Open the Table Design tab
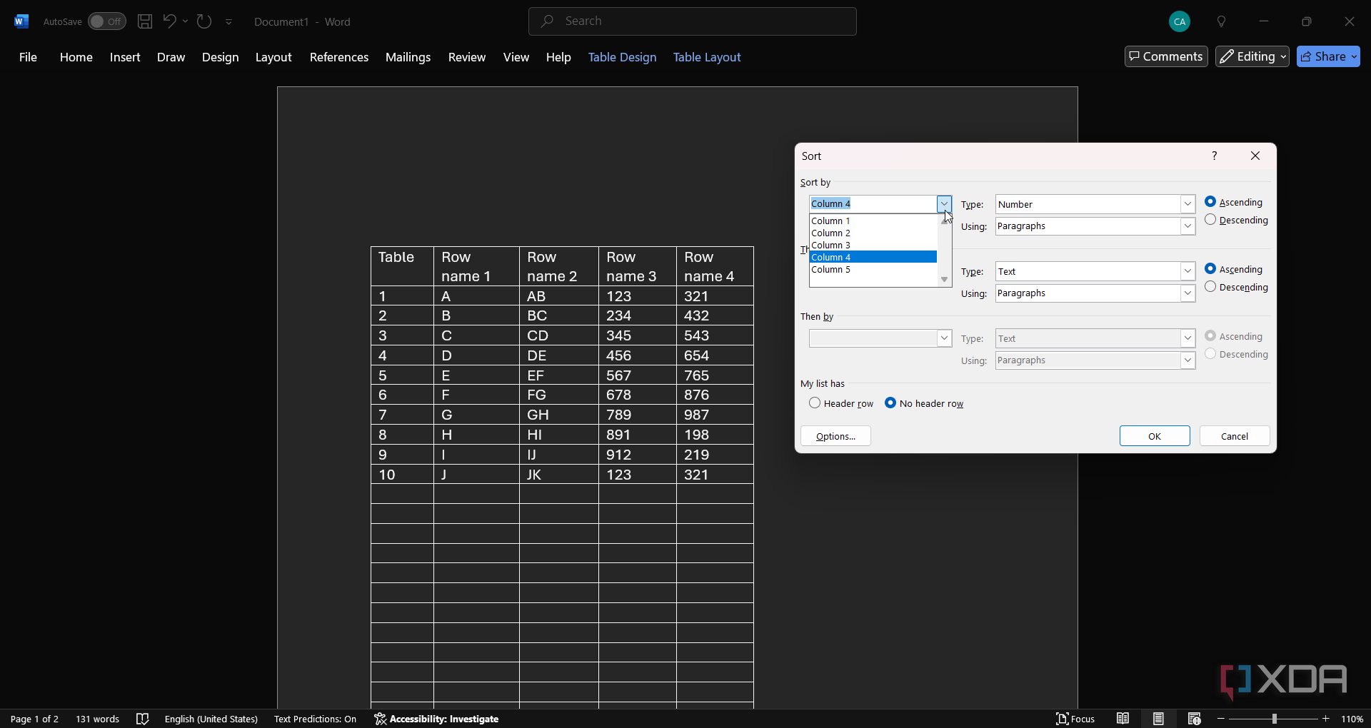 coord(622,57)
